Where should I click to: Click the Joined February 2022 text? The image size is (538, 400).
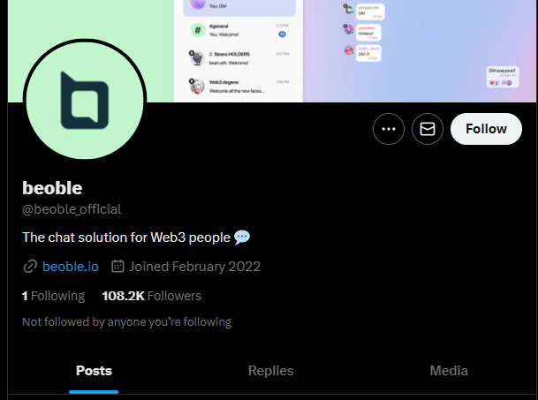[x=194, y=267]
